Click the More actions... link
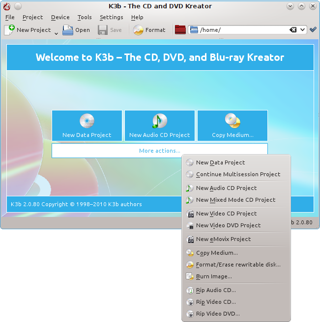320x322 pixels. (x=160, y=151)
